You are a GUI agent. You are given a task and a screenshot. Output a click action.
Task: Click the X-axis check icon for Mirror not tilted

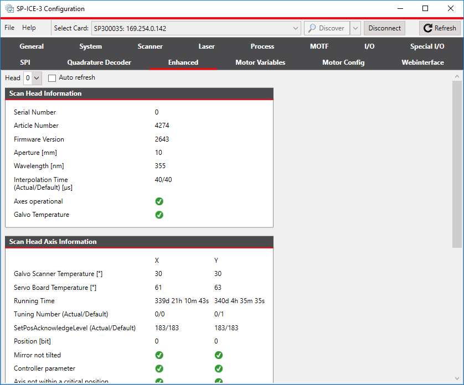(x=159, y=355)
